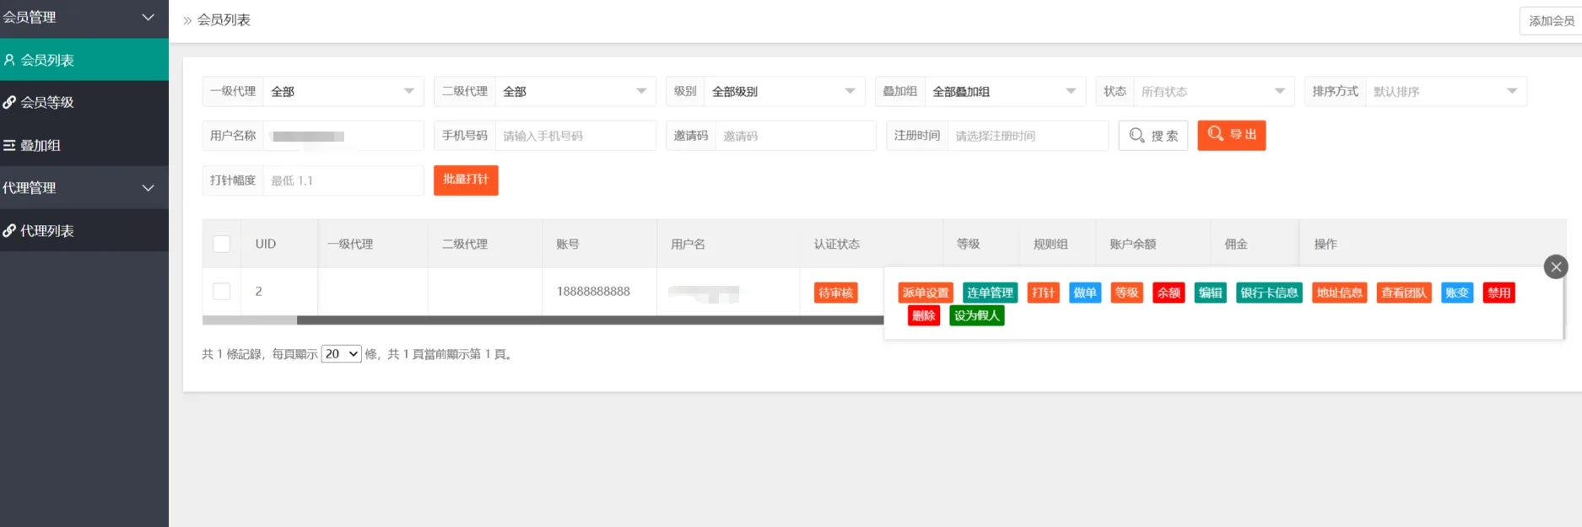
Task: Open the 一级代理 dropdown
Action: pos(342,91)
